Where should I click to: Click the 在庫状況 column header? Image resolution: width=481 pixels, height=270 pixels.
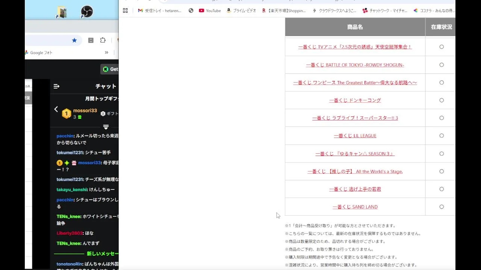click(x=440, y=27)
